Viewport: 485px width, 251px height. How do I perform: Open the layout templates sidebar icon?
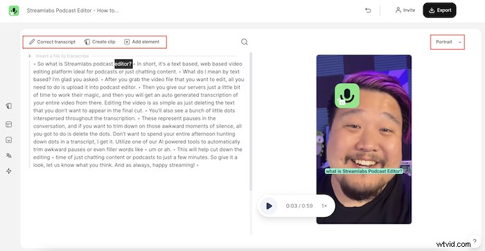coord(8,124)
